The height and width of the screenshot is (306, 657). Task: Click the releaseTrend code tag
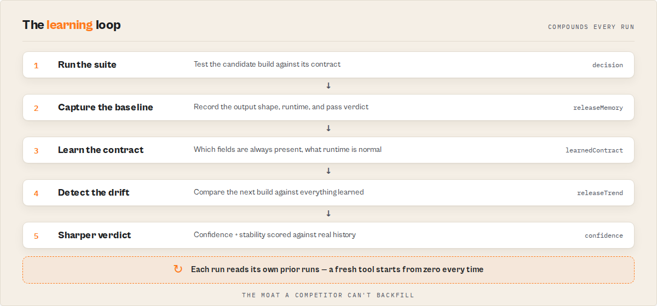click(600, 193)
